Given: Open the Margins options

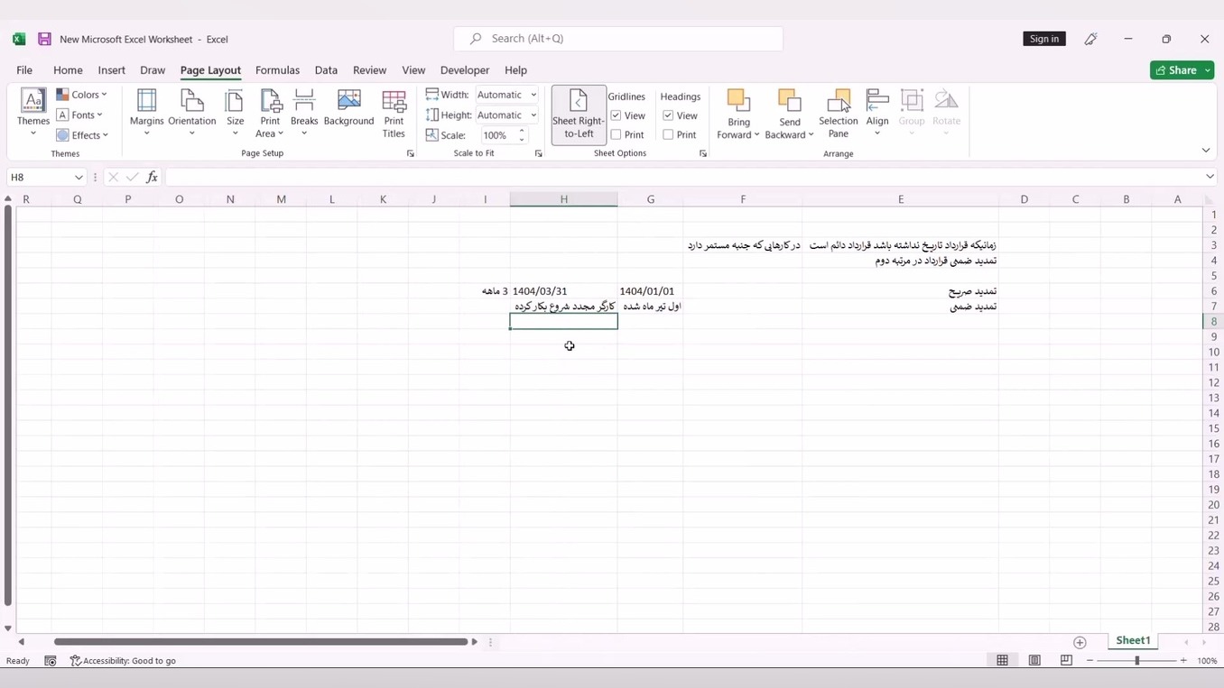Looking at the screenshot, I should (146, 113).
